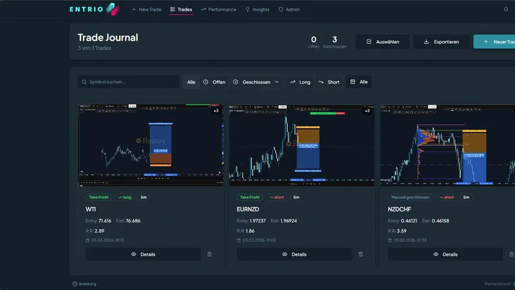Click the NZDCHF symbol title
This screenshot has width=515, height=290.
click(399, 209)
